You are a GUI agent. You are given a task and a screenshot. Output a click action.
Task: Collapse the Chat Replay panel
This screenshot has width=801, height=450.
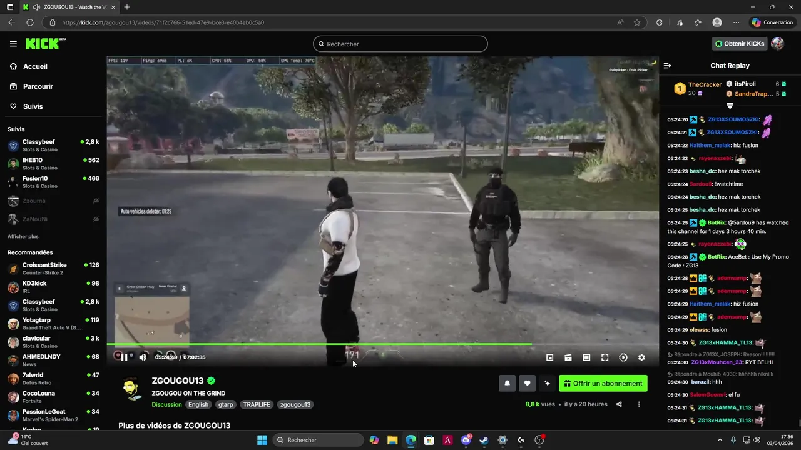(x=667, y=66)
